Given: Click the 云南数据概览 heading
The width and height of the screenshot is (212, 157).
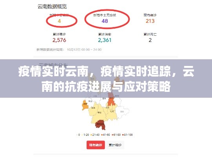Looking at the screenshot, I should [x=52, y=7].
